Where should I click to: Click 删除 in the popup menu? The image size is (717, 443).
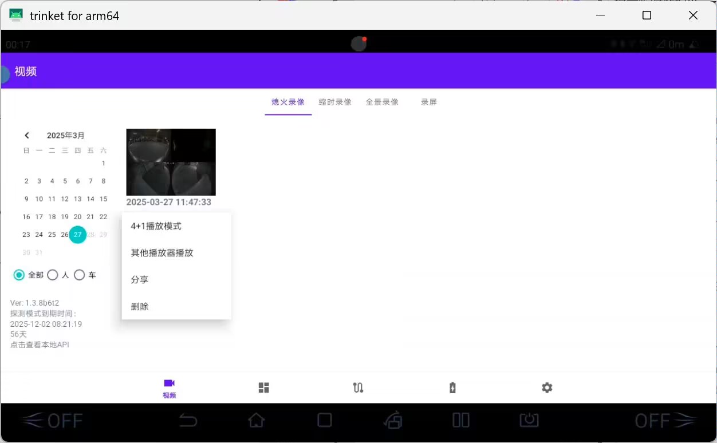[x=140, y=307]
